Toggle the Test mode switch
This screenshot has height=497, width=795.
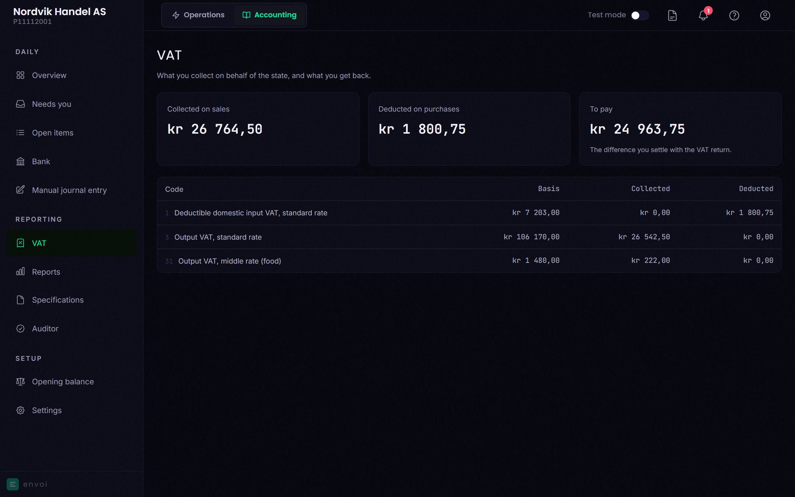coord(640,15)
